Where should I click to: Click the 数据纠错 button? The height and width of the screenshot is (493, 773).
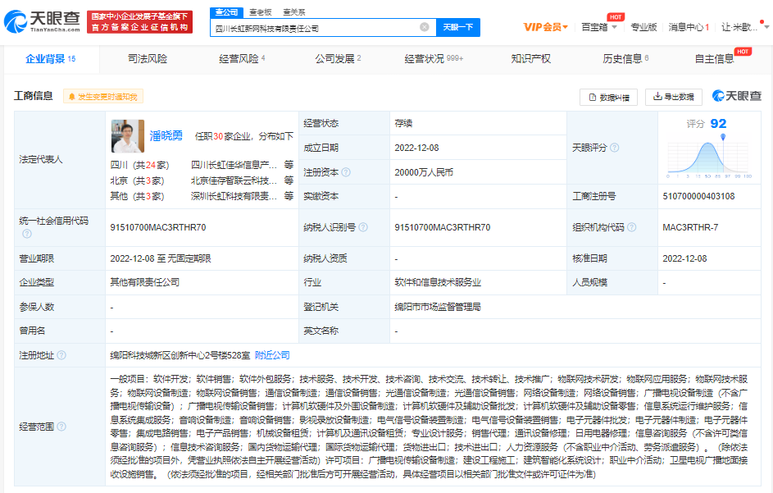pyautogui.click(x=608, y=97)
